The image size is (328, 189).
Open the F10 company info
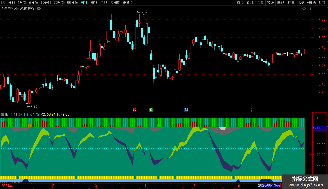pyautogui.click(x=291, y=3)
